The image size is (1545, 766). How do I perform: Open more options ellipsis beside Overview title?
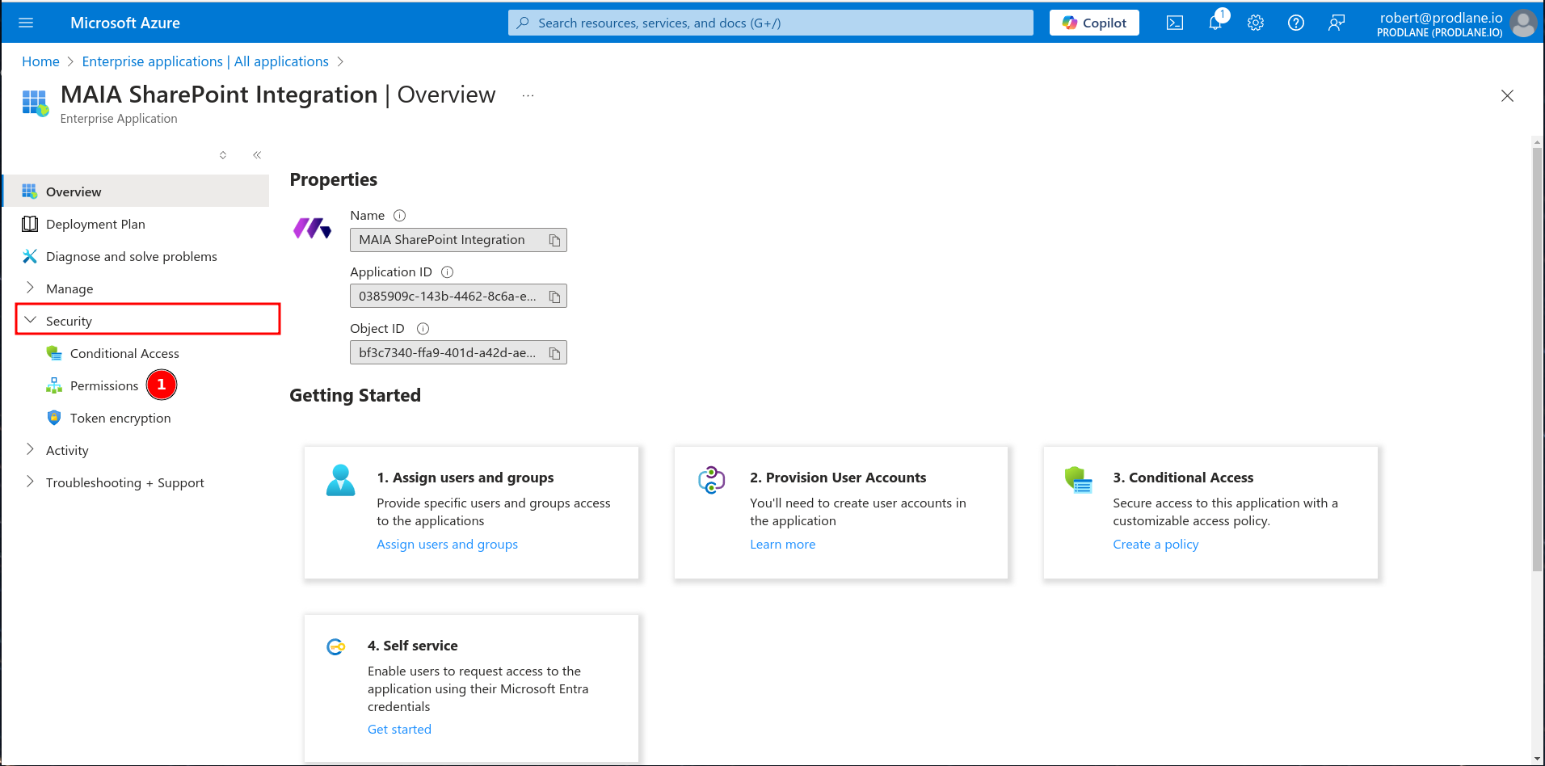pyautogui.click(x=528, y=95)
